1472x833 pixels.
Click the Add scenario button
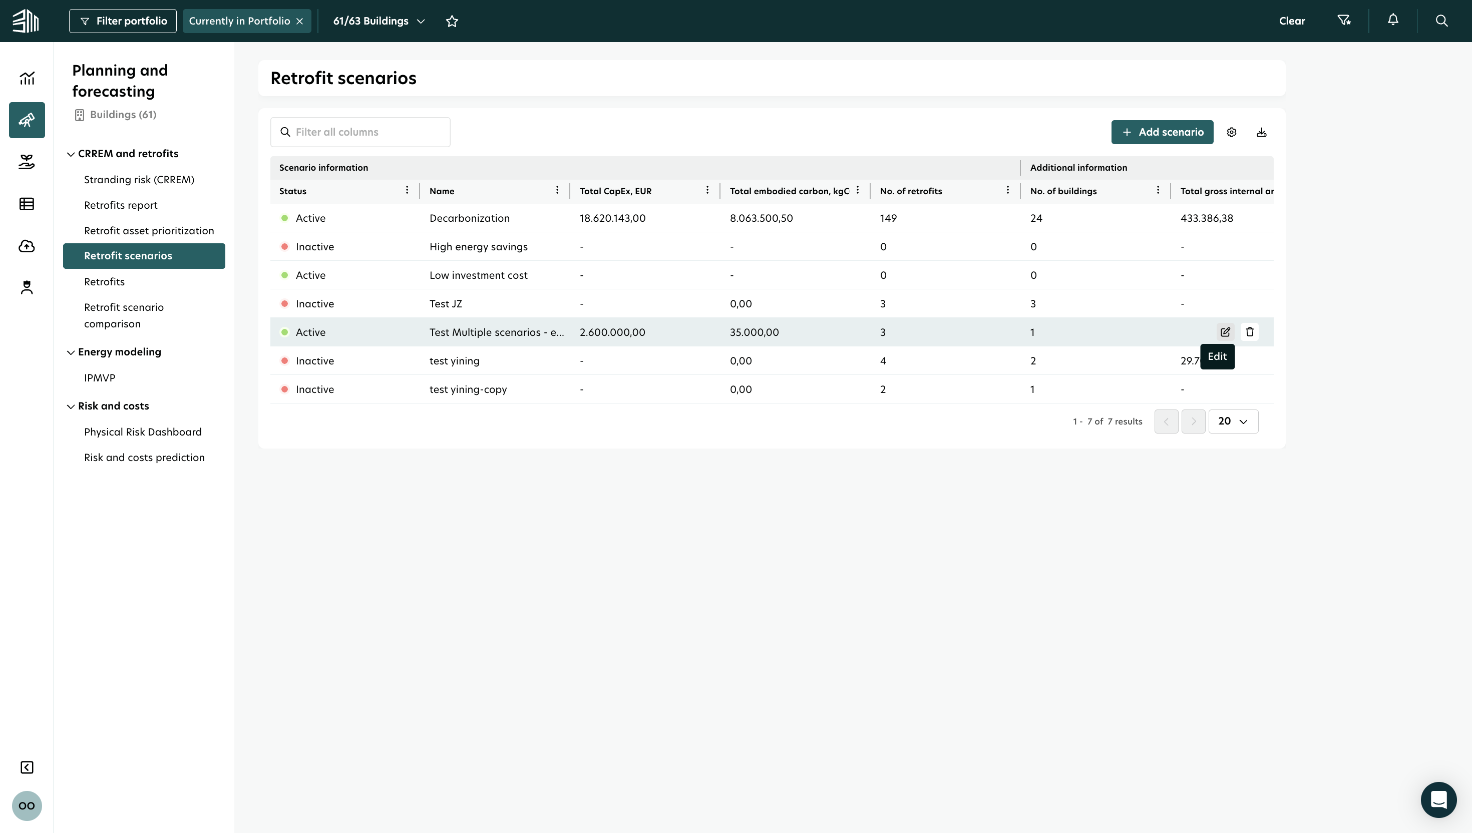tap(1162, 132)
